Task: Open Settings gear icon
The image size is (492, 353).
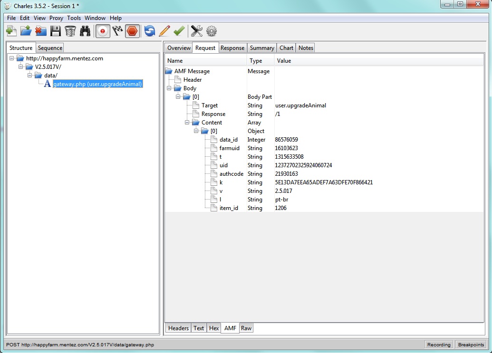Action: coord(212,31)
